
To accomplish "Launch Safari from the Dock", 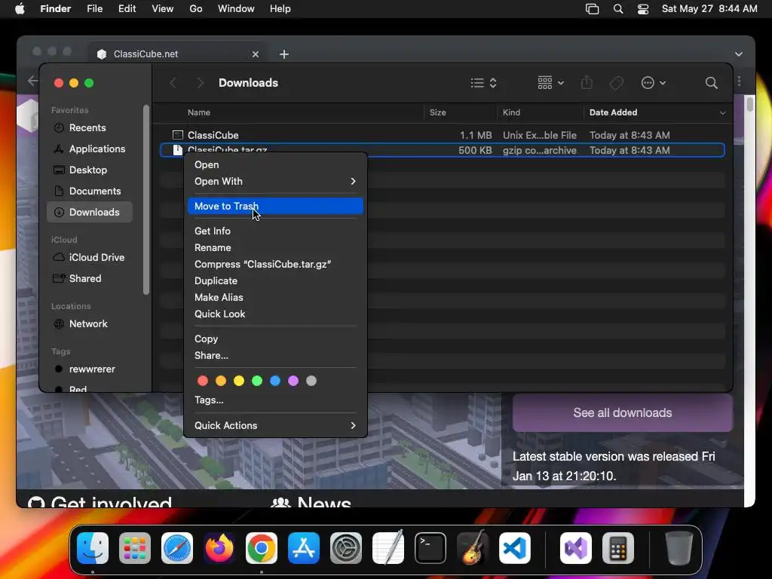I will (177, 548).
